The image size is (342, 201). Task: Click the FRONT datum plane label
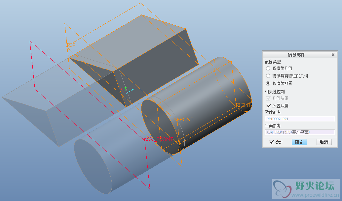click(x=185, y=119)
